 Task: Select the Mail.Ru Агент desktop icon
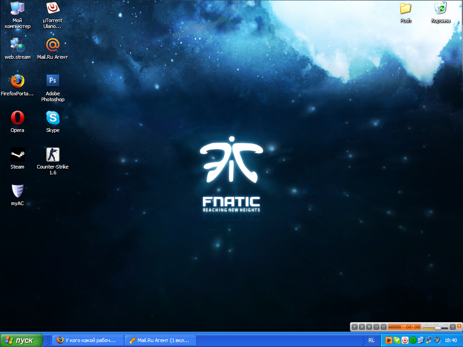click(x=52, y=45)
